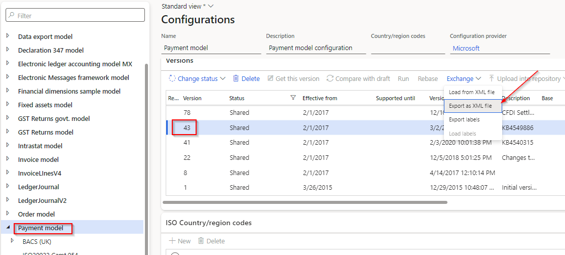The width and height of the screenshot is (565, 255).
Task: Click the trash icon under ISO Country/region codes
Action: [x=202, y=241]
